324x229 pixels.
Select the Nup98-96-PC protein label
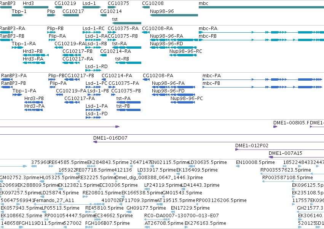tap(187, 99)
